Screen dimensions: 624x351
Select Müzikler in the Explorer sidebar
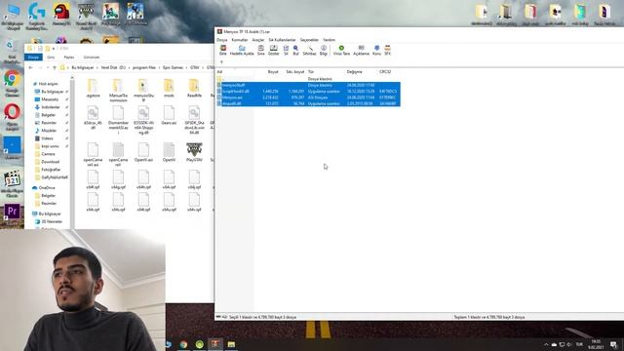pyautogui.click(x=49, y=131)
